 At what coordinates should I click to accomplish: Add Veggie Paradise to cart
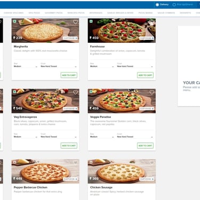pyautogui.click(x=145, y=146)
